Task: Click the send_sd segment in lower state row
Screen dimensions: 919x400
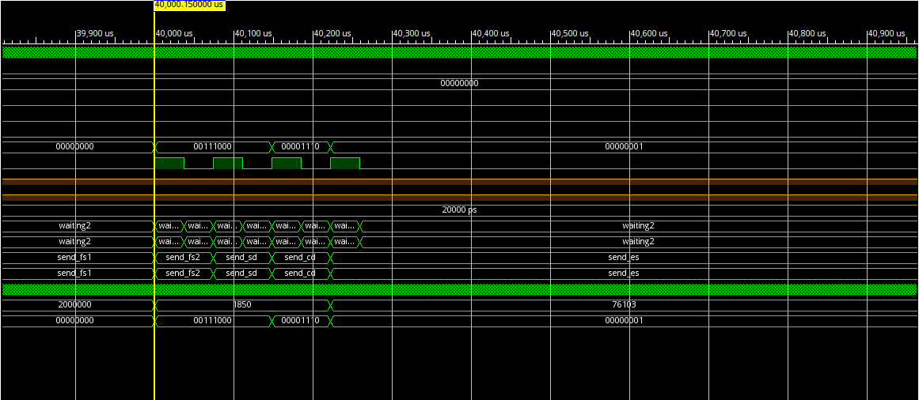Action: tap(241, 274)
